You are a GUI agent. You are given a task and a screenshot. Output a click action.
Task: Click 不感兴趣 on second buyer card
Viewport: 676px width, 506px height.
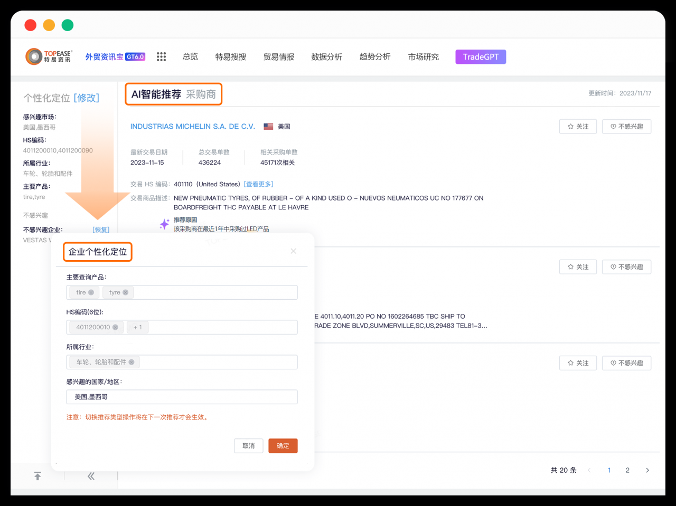pos(626,267)
